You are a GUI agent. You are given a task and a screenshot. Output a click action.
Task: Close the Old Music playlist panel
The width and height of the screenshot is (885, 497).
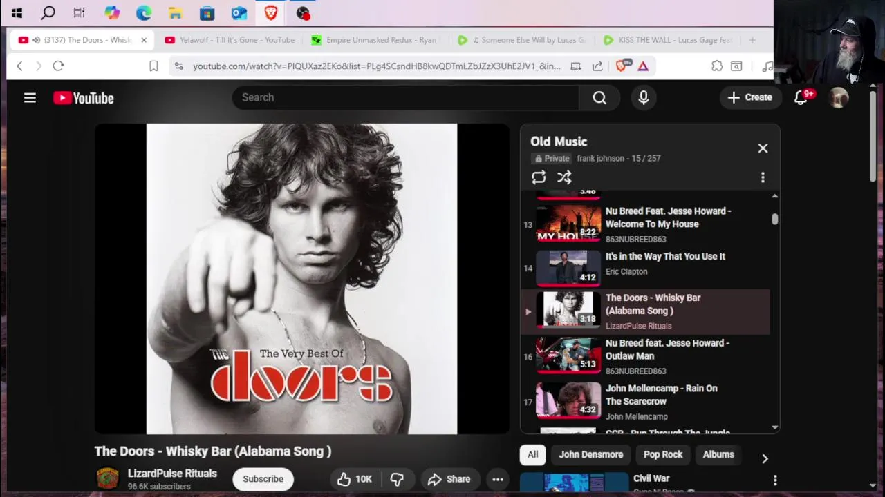pos(763,148)
